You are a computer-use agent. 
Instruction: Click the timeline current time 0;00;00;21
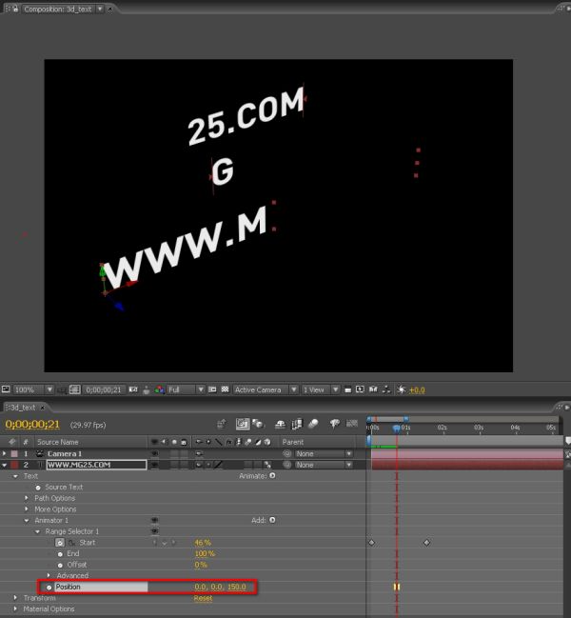[x=32, y=425]
